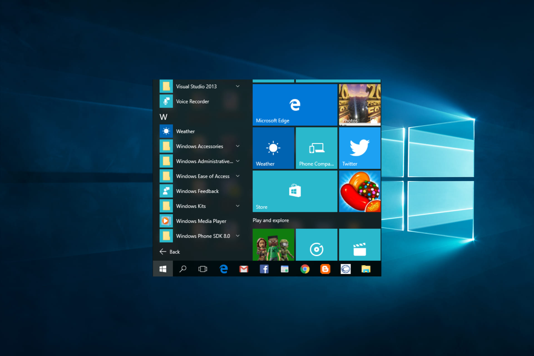
Task: Open Voice Recorder from app list
Action: coord(192,101)
